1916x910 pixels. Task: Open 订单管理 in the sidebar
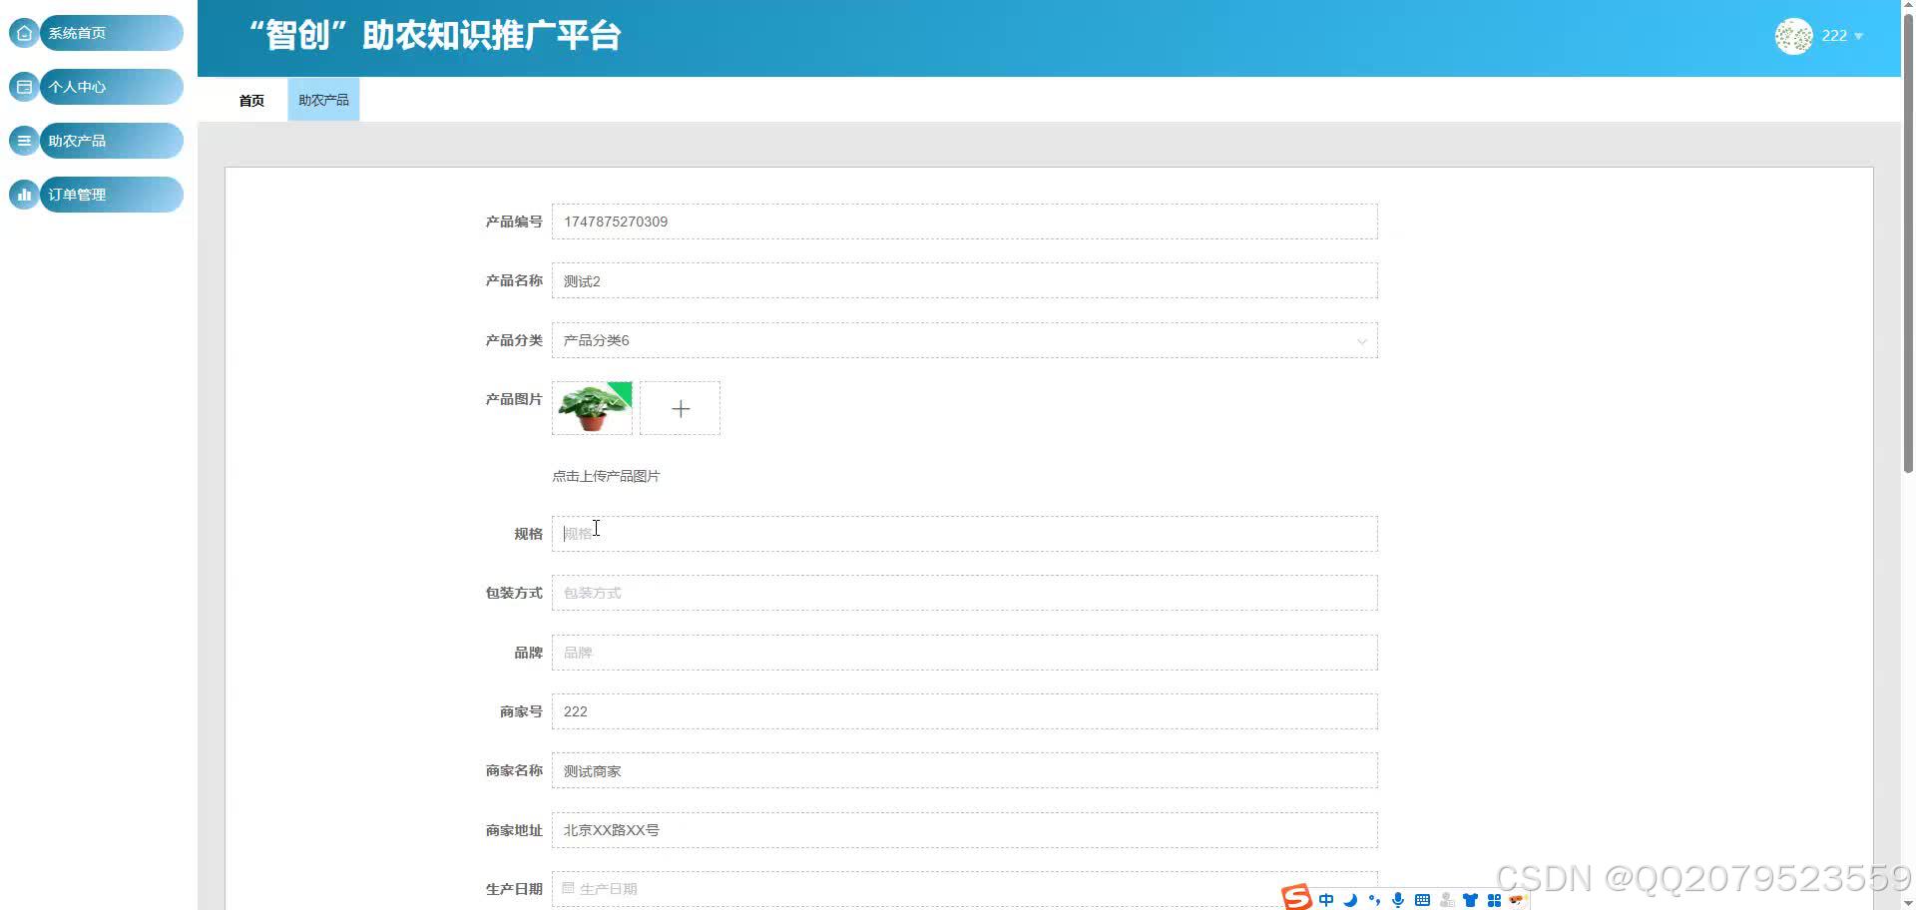pos(111,195)
